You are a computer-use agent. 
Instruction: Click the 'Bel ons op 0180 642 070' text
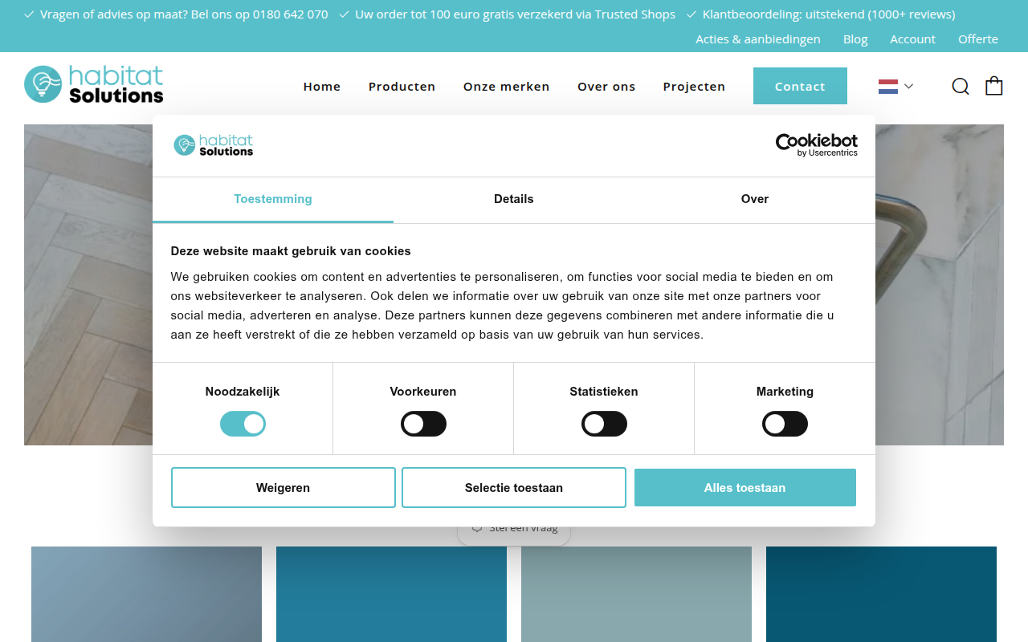pos(259,14)
